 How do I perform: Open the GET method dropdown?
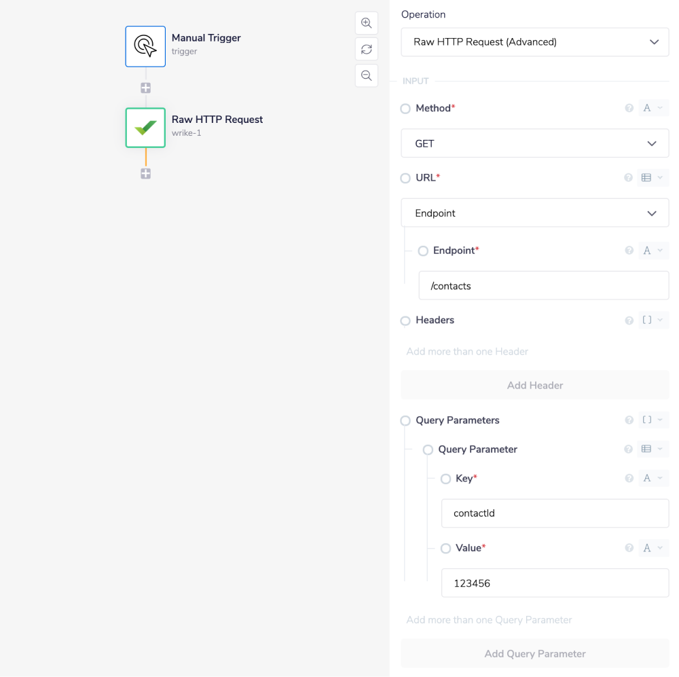click(535, 143)
